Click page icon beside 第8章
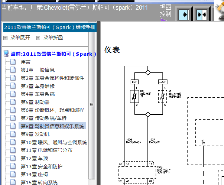Viewport: 224px width, 185px height. pos(13,126)
